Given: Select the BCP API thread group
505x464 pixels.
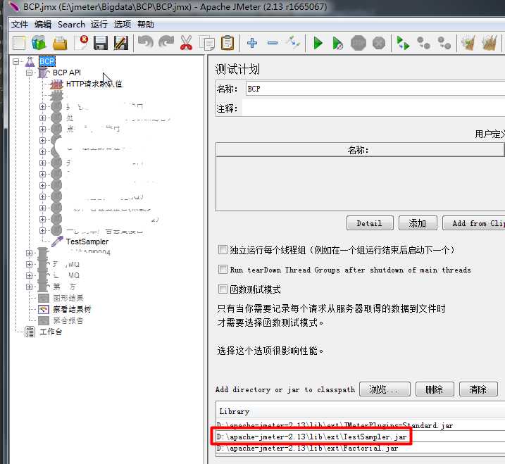Looking at the screenshot, I should click(x=67, y=73).
